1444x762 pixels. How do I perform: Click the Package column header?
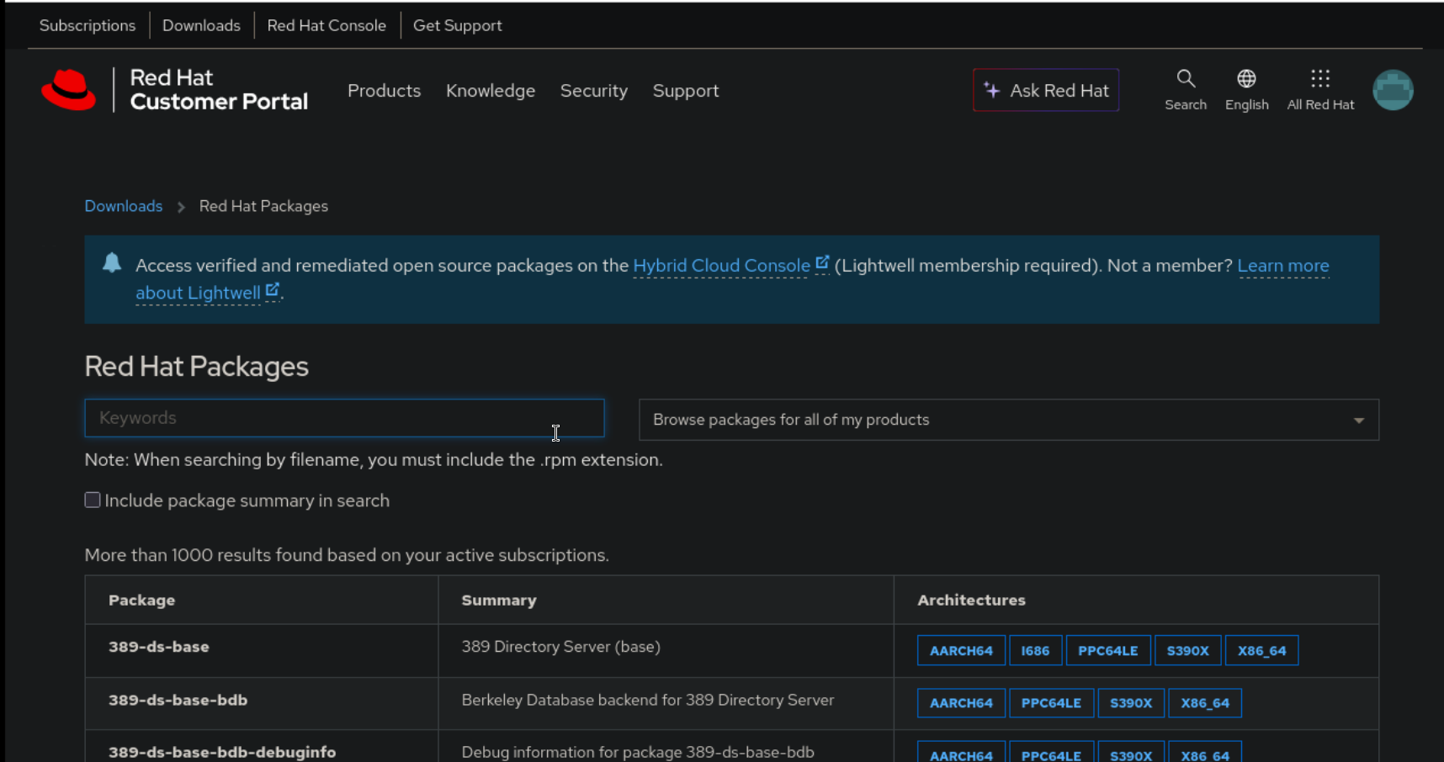coord(141,601)
